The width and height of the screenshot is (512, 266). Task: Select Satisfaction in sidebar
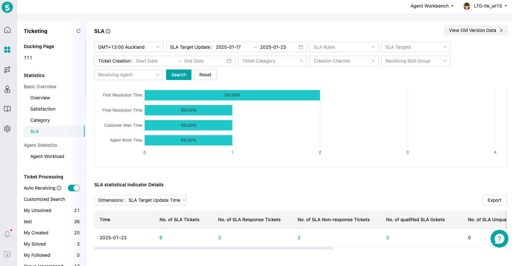point(43,109)
